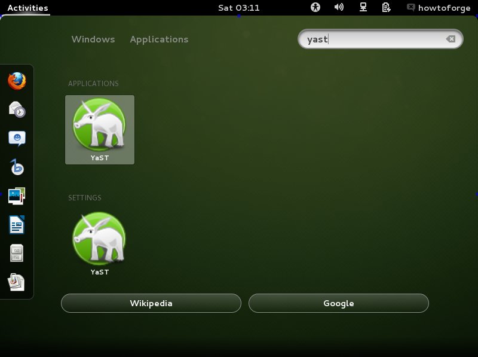Switch to the Windows view
The image size is (478, 357).
(x=93, y=39)
